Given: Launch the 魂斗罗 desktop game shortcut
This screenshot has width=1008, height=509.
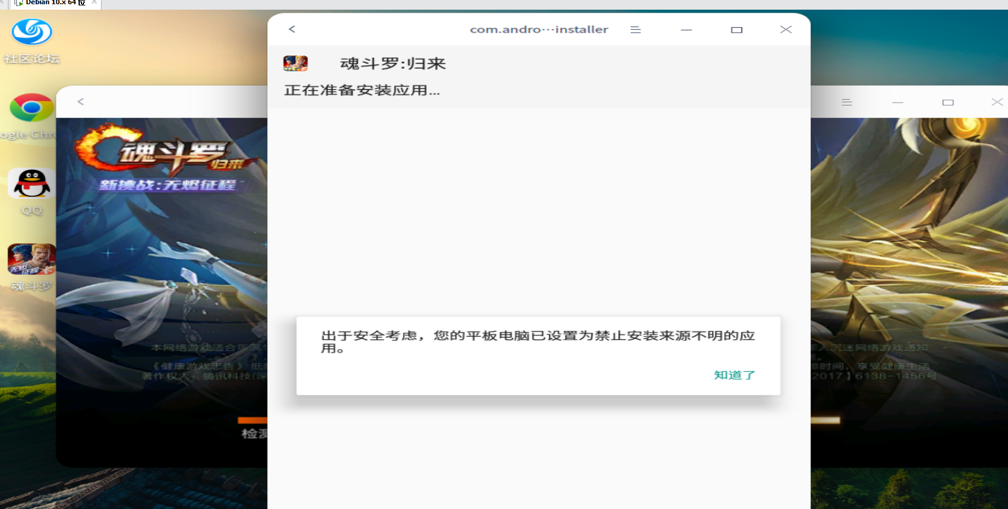Looking at the screenshot, I should tap(32, 267).
